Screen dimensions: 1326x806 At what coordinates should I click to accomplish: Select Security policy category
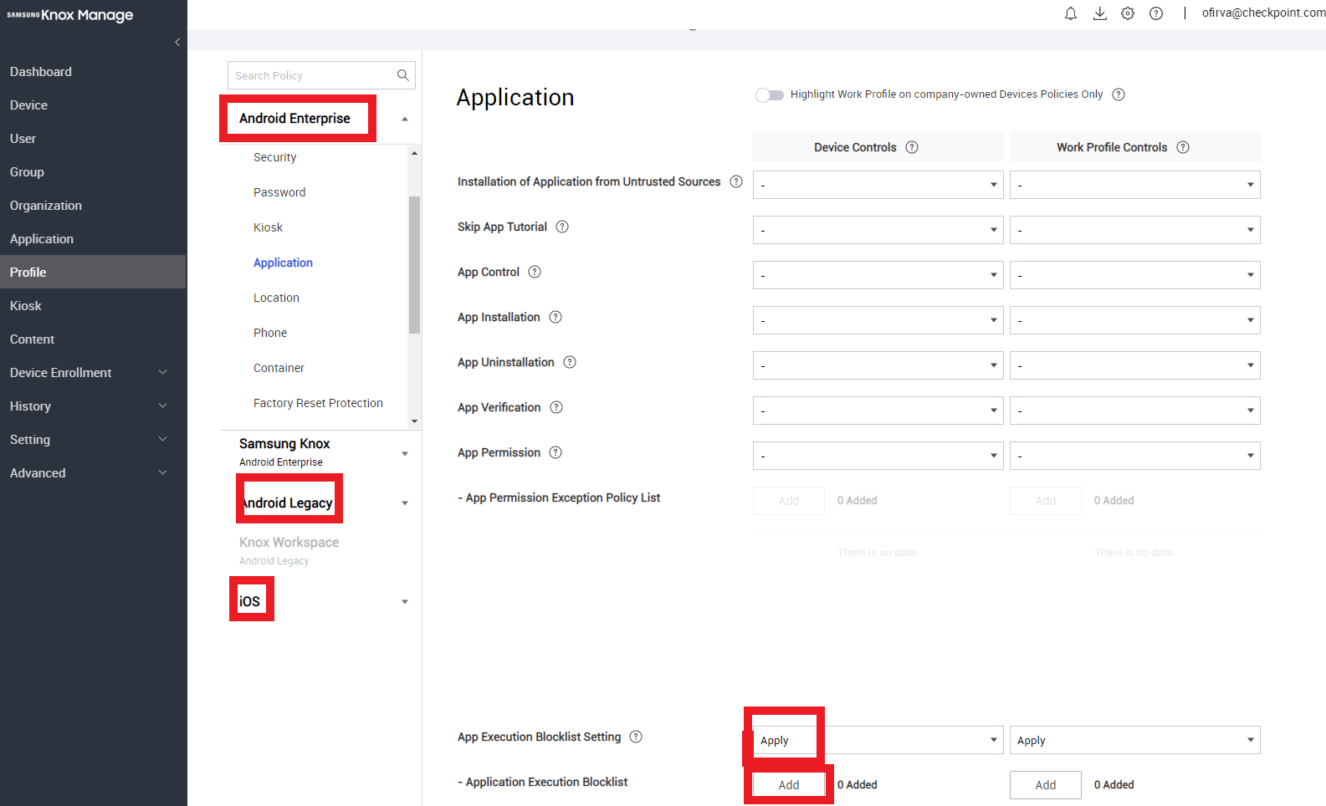274,157
